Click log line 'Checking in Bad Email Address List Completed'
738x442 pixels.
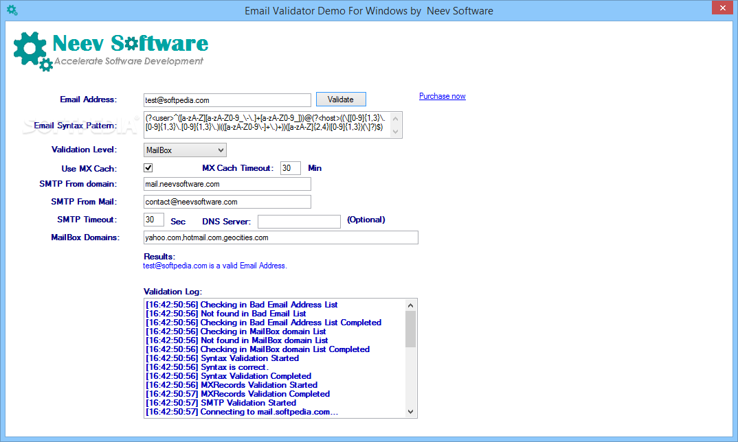point(264,323)
